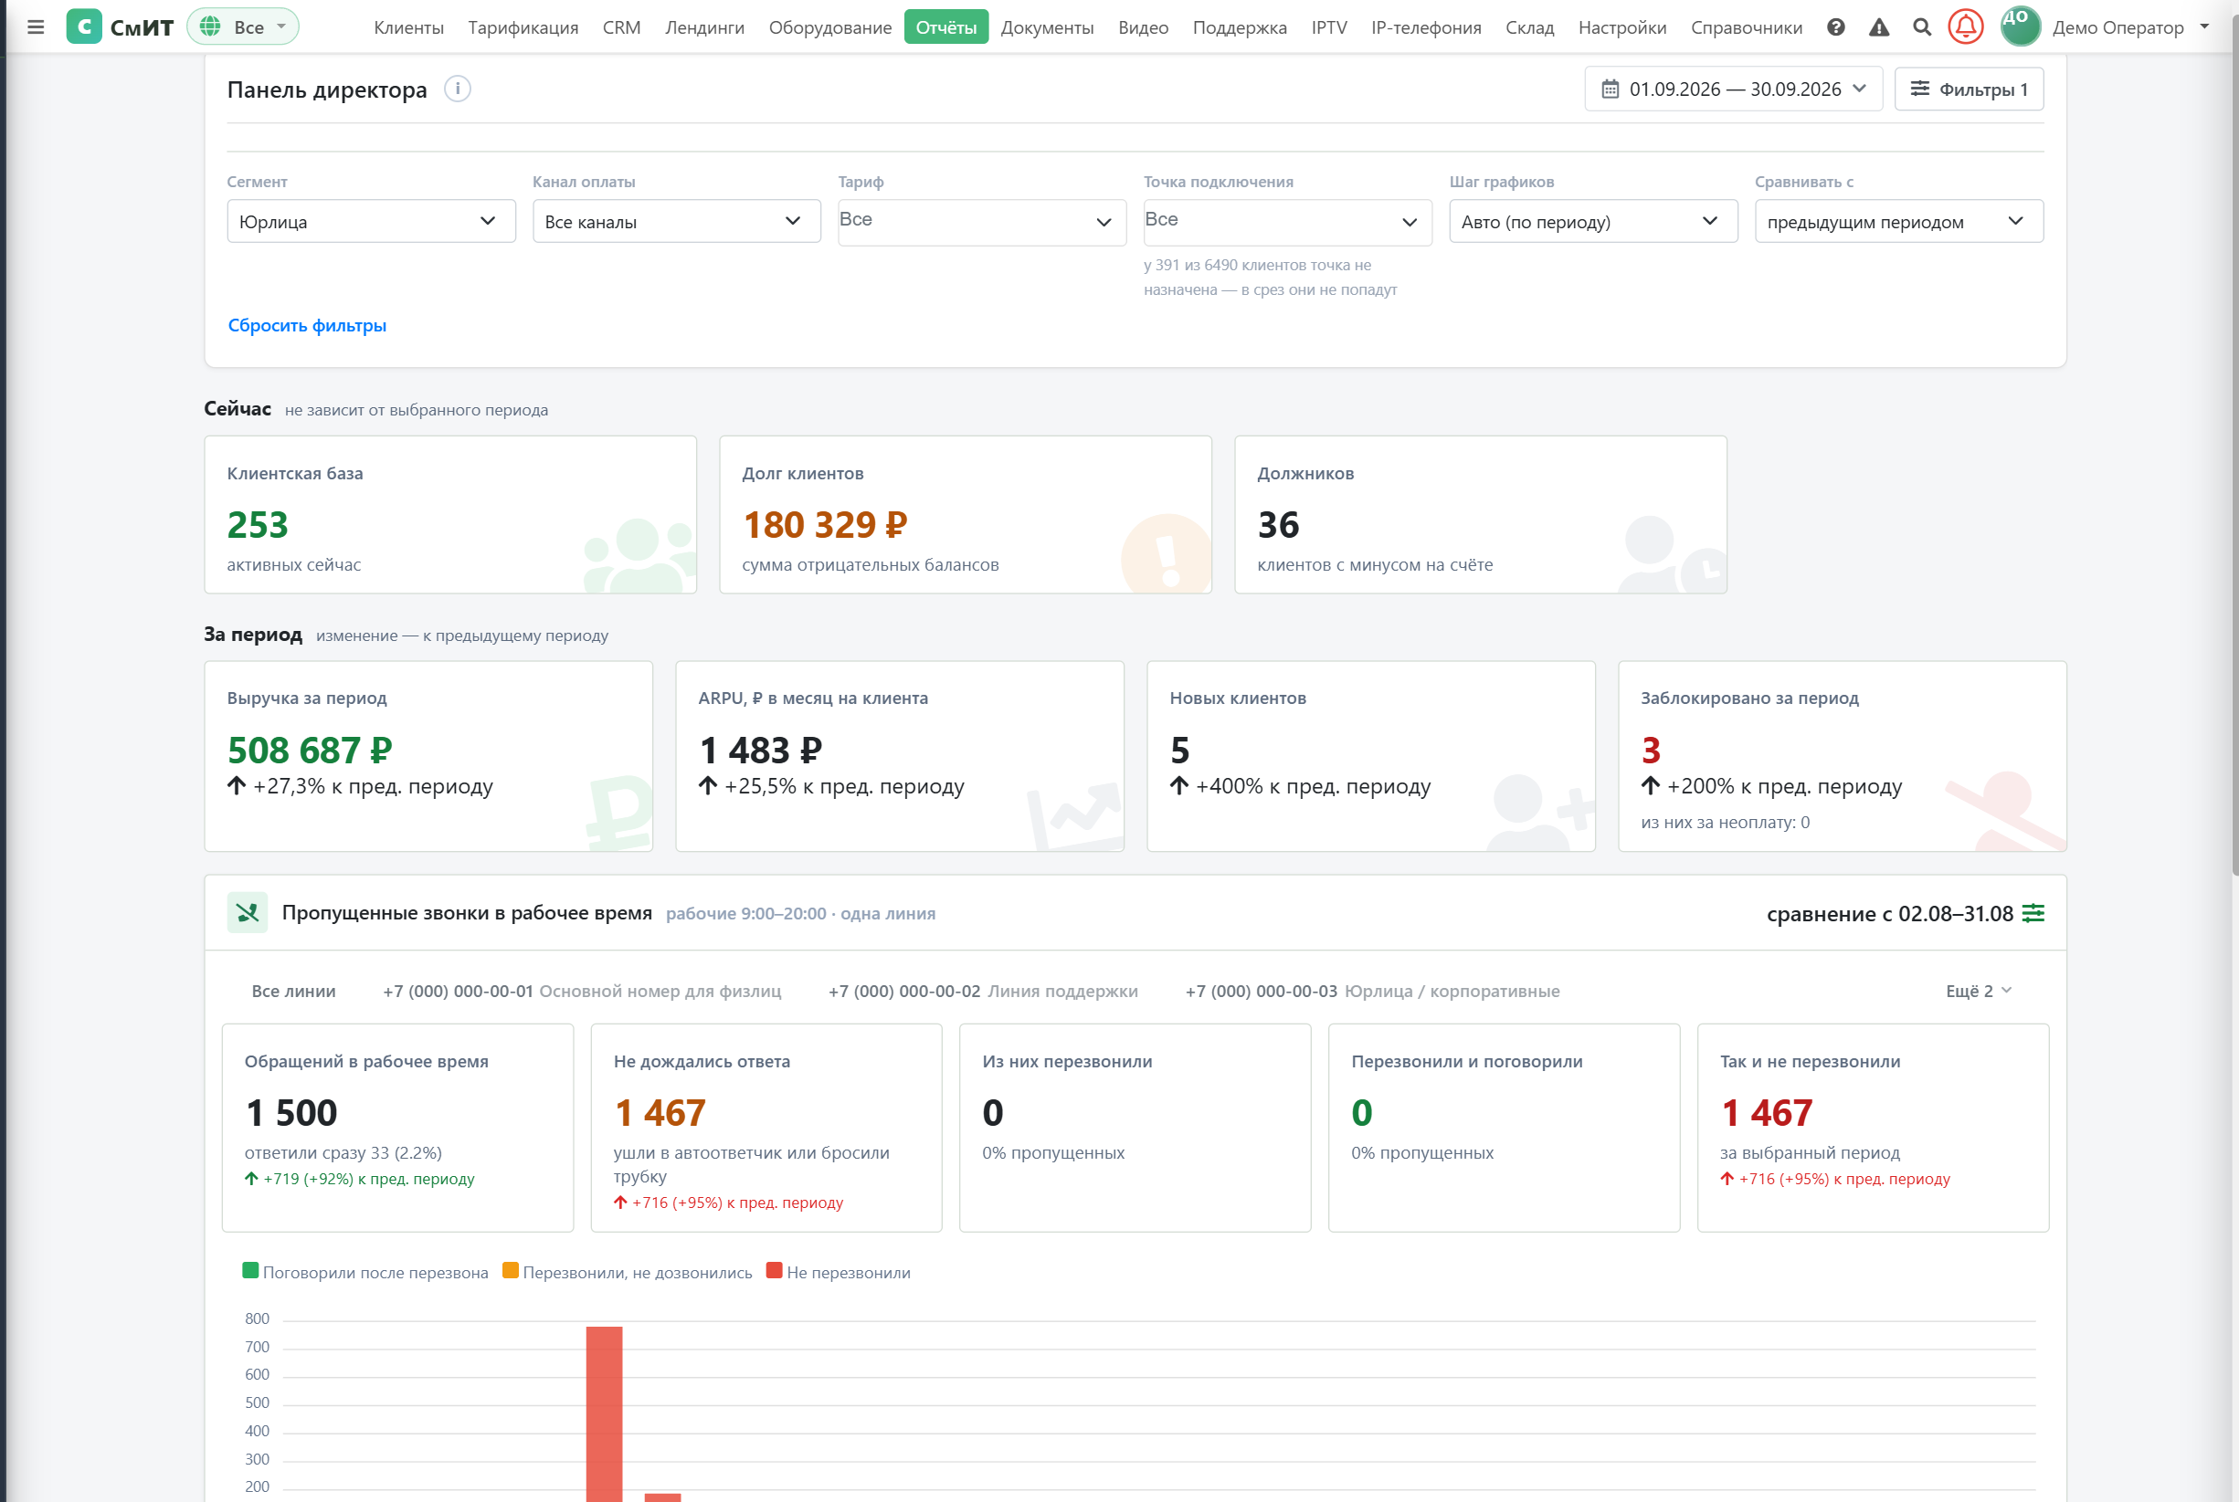2239x1502 pixels.
Task: Click the Демо Оператор avatar
Action: (2020, 26)
